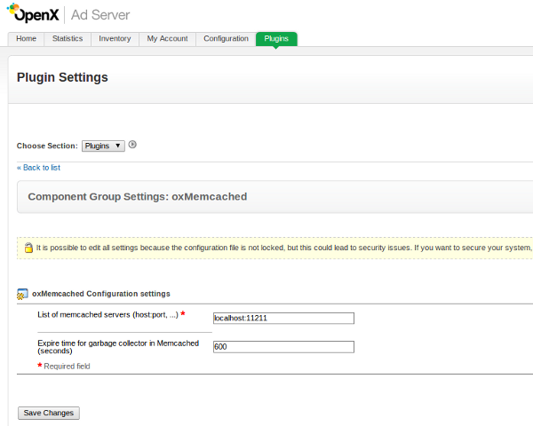
Task: Click the Plugin Settings heading
Action: [x=62, y=77]
